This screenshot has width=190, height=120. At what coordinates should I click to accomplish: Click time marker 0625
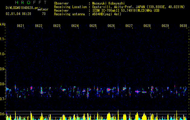tap(93, 25)
